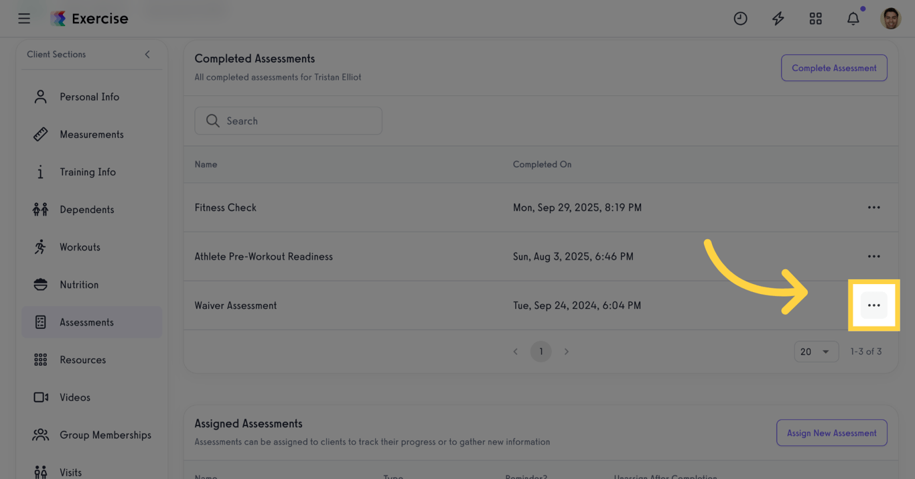The height and width of the screenshot is (479, 915).
Task: Collapse the Client Sections sidebar
Action: tap(147, 54)
